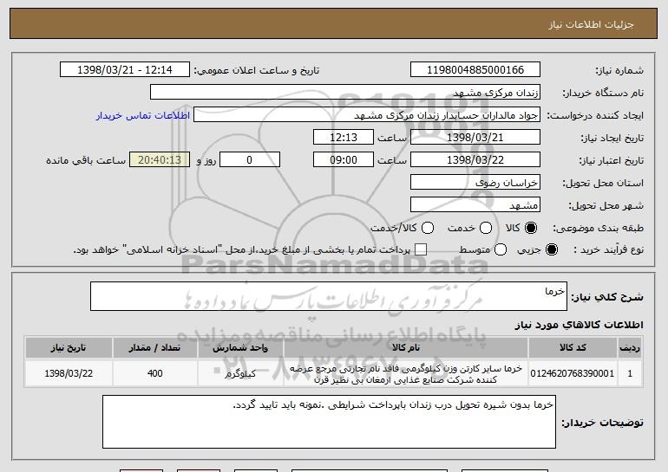668x472 pixels.
Task: Click general description box containing خرما
Action: [x=329, y=296]
